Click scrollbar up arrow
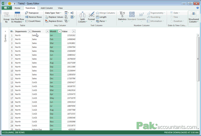Screen dimensions: 201x136 [x=198, y=35]
